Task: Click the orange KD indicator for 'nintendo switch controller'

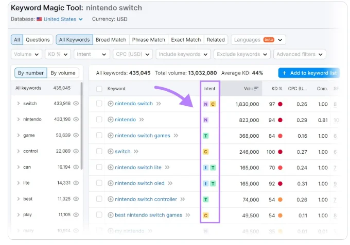Action: pos(280,200)
